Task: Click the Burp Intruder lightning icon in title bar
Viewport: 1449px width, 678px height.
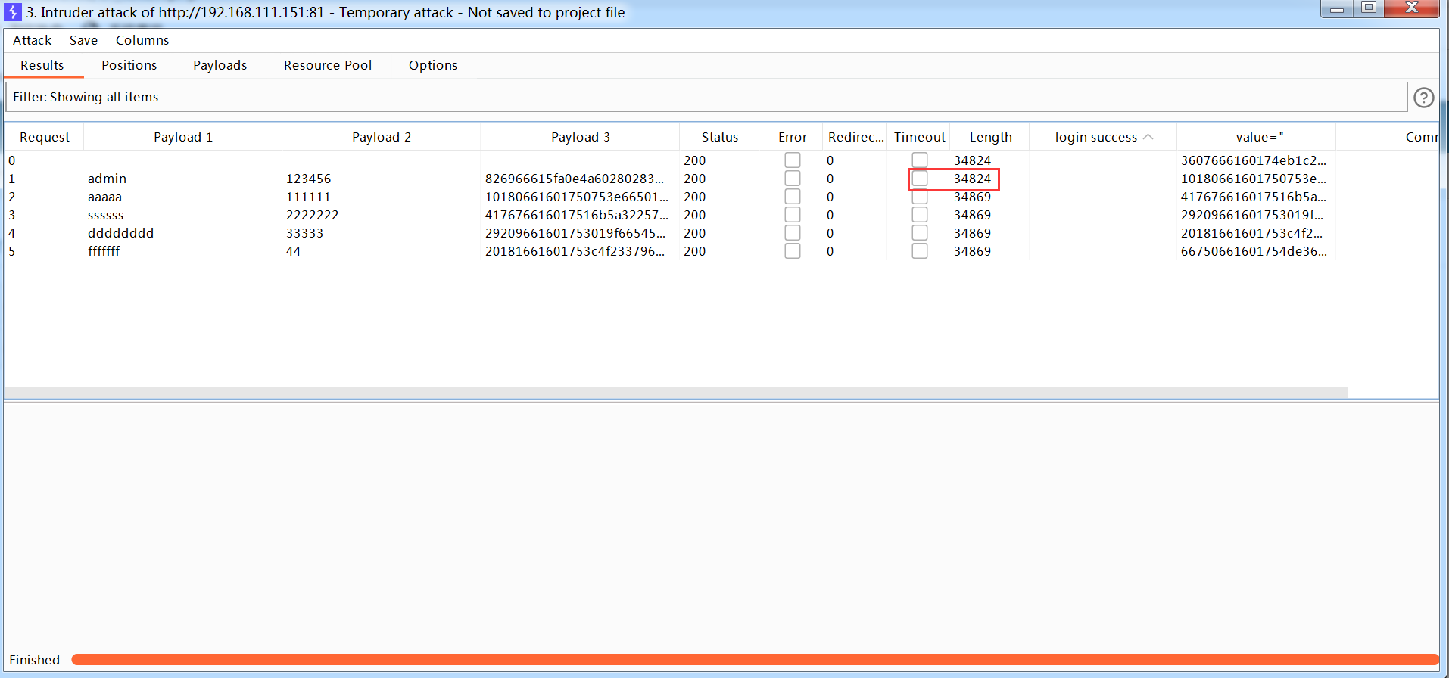Action: [x=13, y=12]
